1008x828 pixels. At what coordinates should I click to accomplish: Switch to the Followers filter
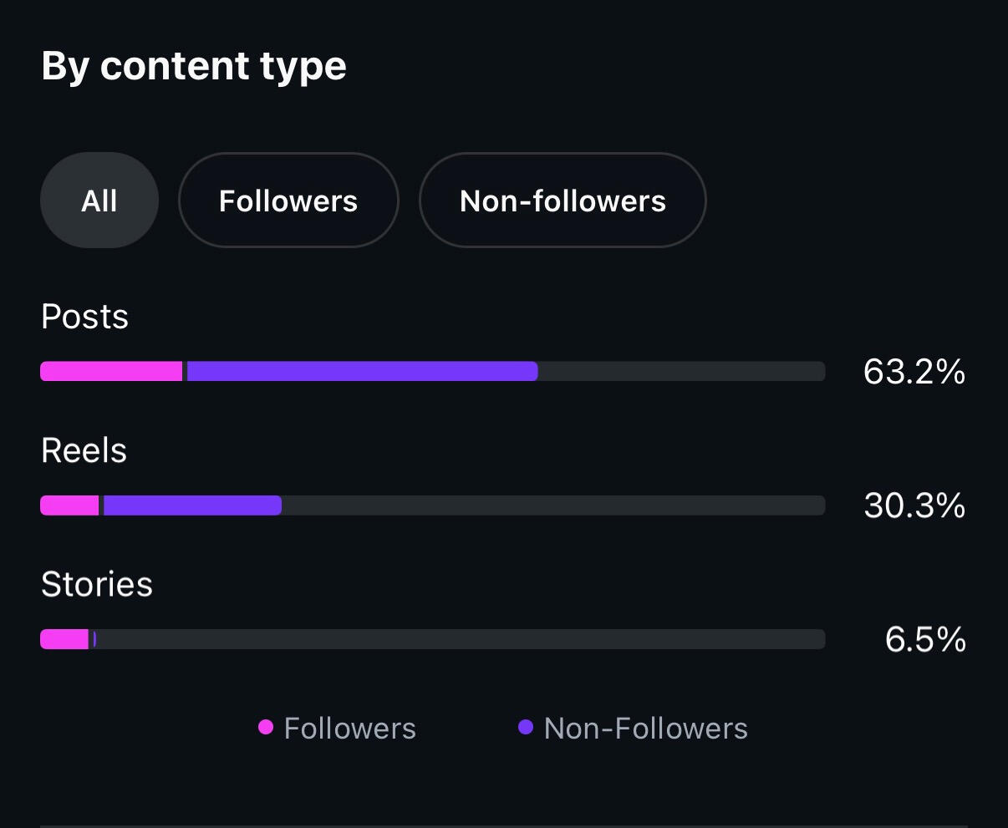coord(288,201)
